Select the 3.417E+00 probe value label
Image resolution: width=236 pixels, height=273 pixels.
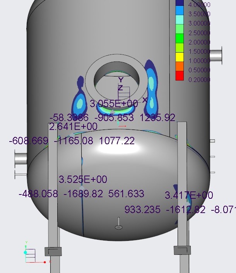pyautogui.click(x=189, y=195)
